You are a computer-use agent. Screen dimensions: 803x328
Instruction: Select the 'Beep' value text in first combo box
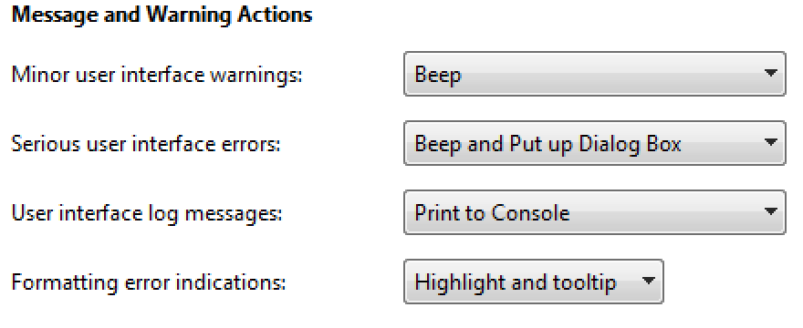click(438, 76)
